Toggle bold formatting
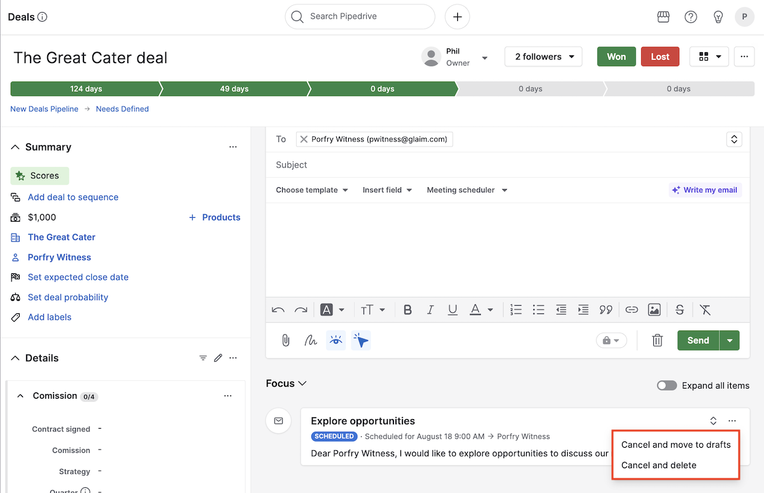Image resolution: width=764 pixels, height=493 pixels. 408,310
